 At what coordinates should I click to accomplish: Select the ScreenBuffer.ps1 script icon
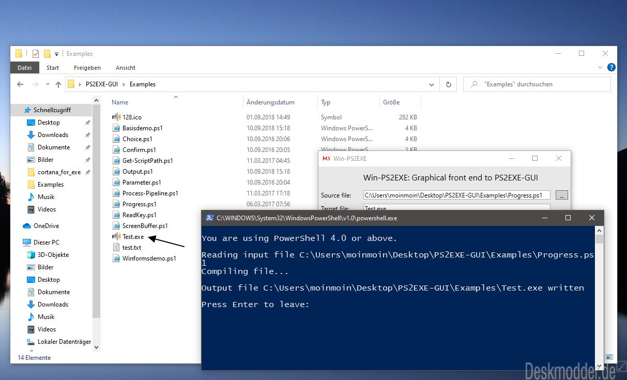(116, 226)
